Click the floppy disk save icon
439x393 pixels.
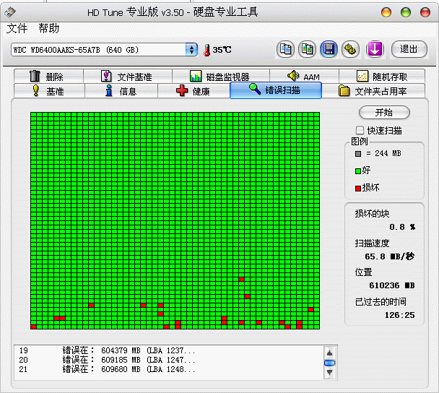[x=329, y=49]
